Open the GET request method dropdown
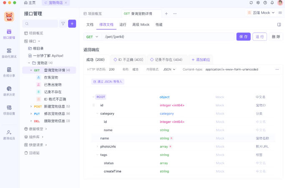The image size is (285, 188). click(91, 37)
